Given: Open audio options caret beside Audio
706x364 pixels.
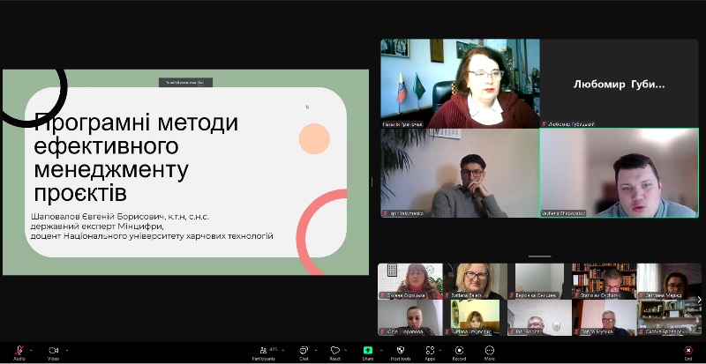Looking at the screenshot, I should [x=31, y=350].
